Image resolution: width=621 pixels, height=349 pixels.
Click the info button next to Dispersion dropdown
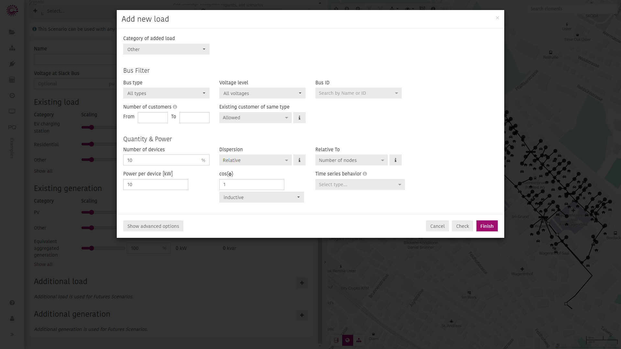pos(300,160)
